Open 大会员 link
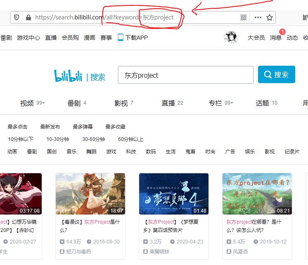 pyautogui.click(x=256, y=38)
